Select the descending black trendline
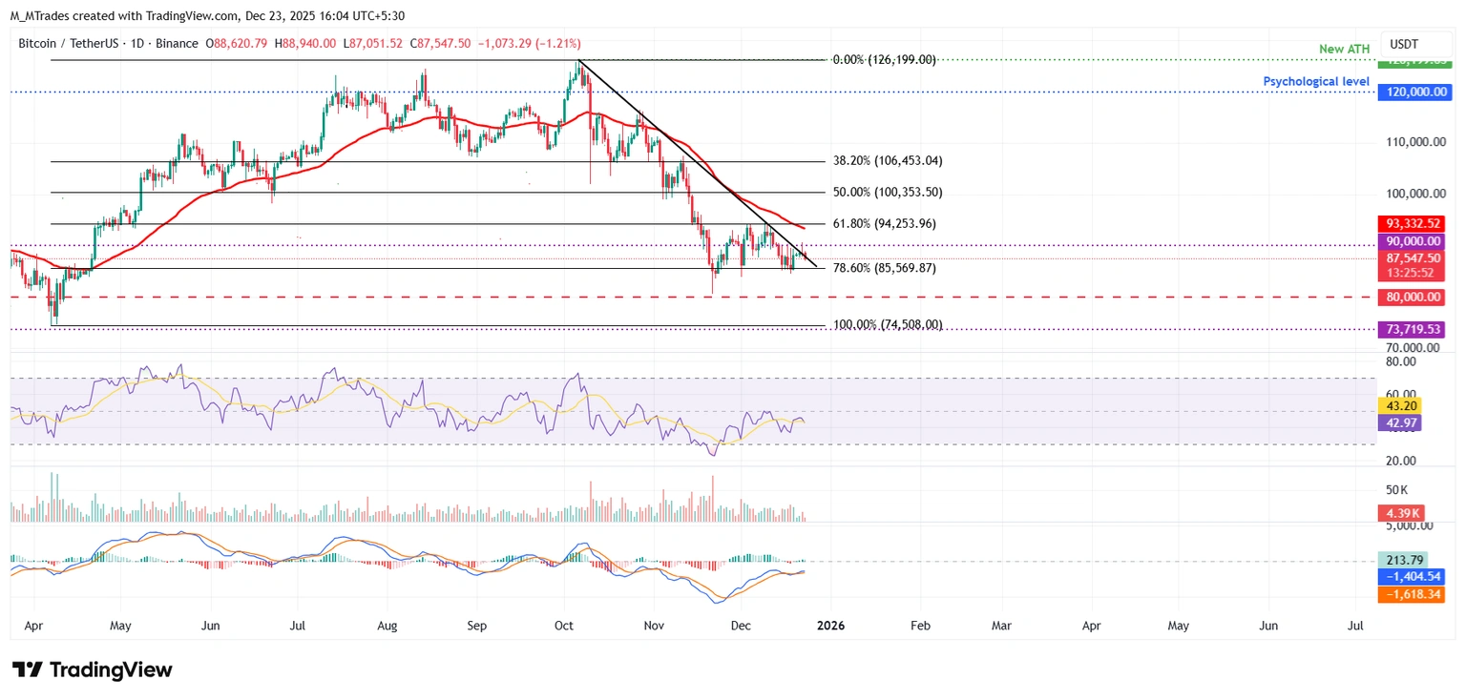Image resolution: width=1466 pixels, height=700 pixels. (697, 162)
